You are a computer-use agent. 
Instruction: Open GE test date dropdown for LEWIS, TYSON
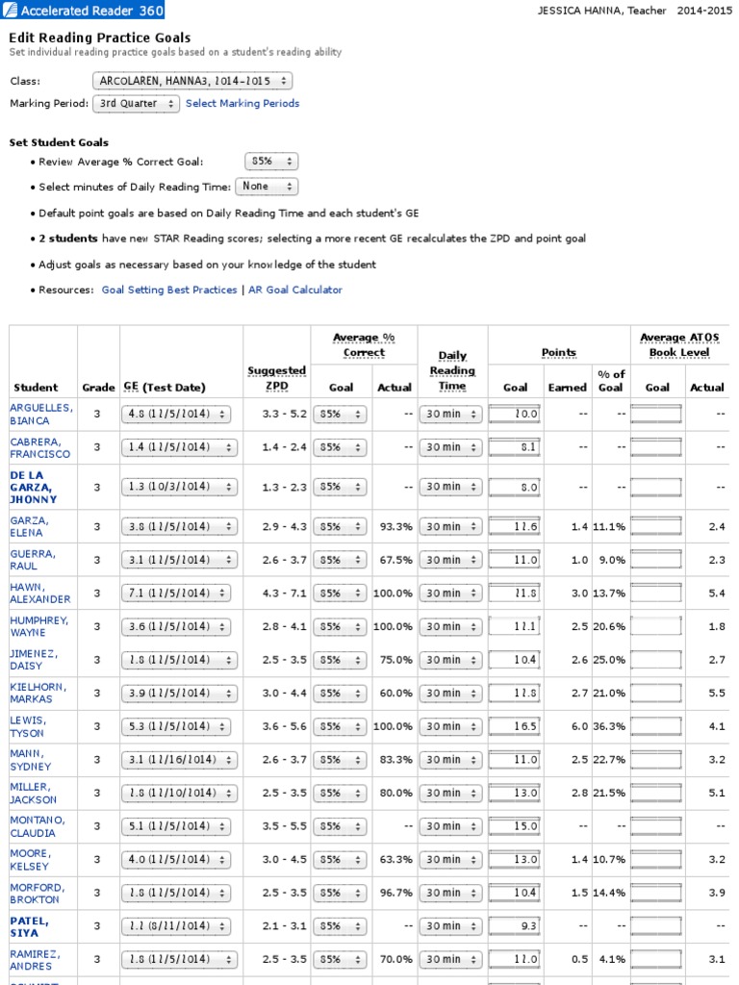click(176, 726)
